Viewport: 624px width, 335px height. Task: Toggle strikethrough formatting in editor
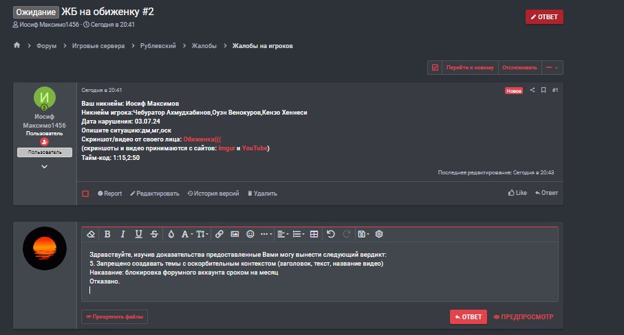pyautogui.click(x=153, y=234)
